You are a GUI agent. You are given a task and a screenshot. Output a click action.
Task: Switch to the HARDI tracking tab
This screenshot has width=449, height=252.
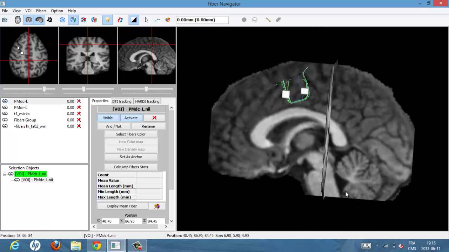point(147,101)
